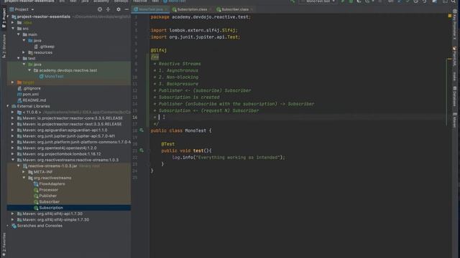Screen dimensions: 460x258
Task: Collapse the src folder arrow
Action: point(13,29)
